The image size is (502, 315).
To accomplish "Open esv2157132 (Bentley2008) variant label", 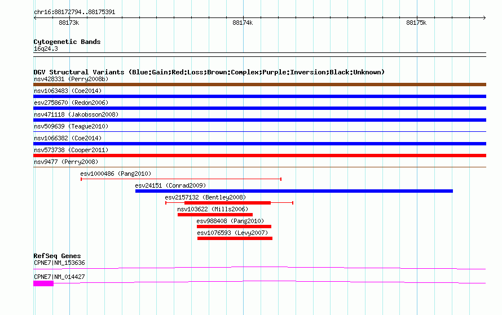I will pyautogui.click(x=205, y=197).
